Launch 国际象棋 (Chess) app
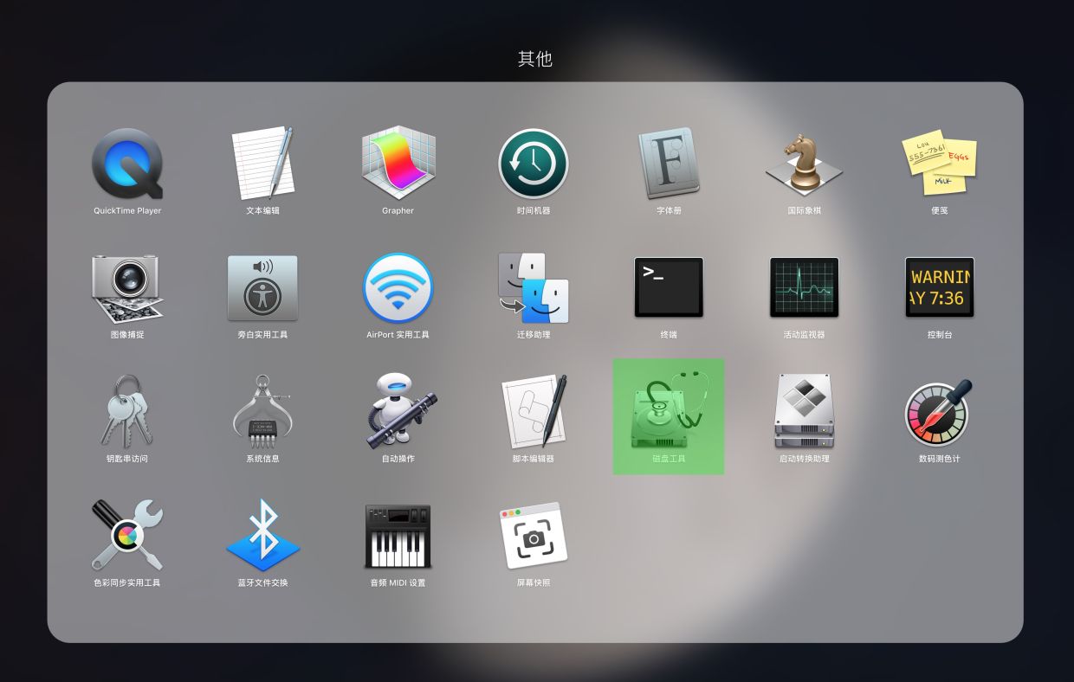This screenshot has height=682, width=1074. 804,164
